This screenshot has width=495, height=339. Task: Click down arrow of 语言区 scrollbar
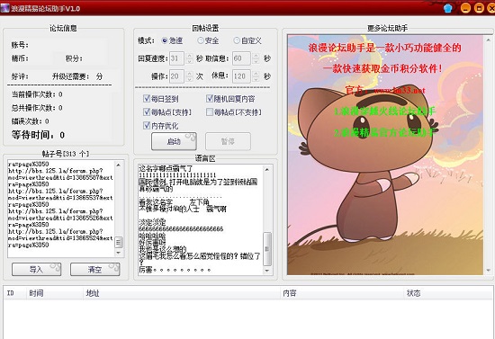click(x=267, y=271)
